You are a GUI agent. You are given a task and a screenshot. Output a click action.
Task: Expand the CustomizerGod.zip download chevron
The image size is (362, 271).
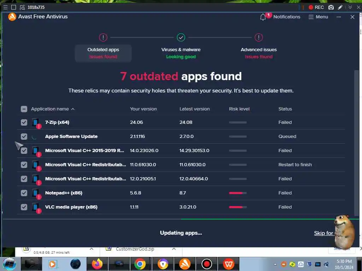pos(174,249)
